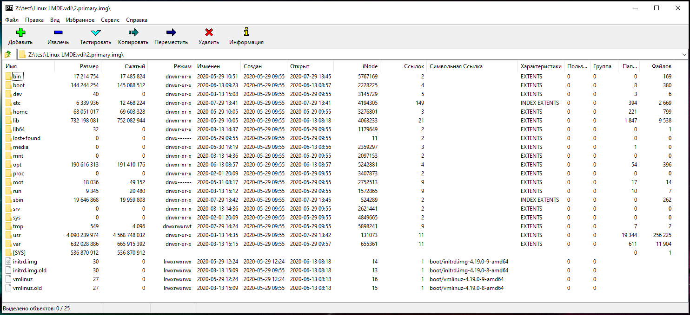The image size is (690, 315).
Task: Click the Copy (Копировать) arrow icon
Action: coord(133,32)
